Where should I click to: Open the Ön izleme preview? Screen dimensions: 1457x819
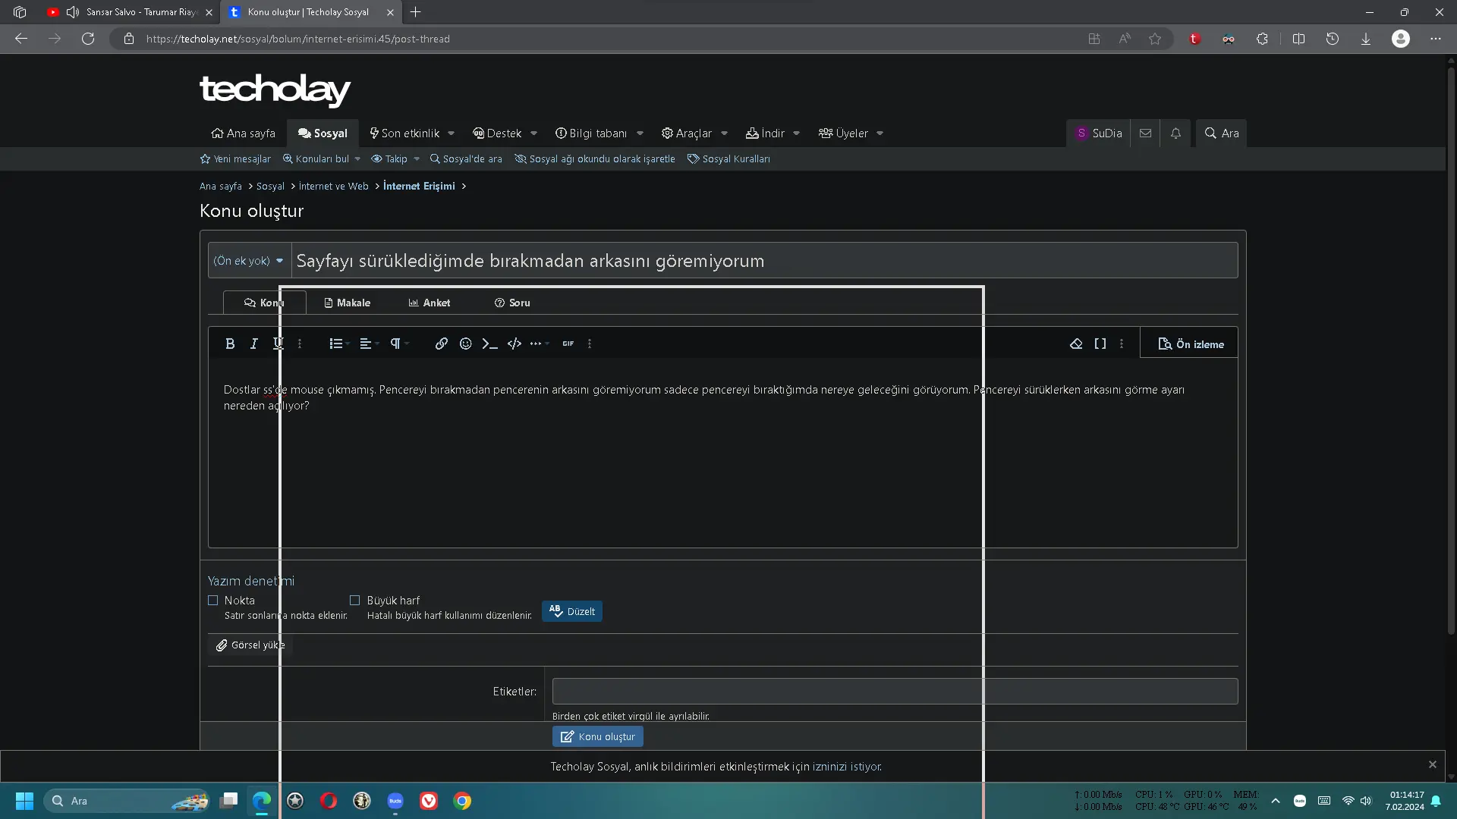click(1191, 344)
